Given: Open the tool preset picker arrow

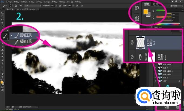Looking at the screenshot, I should tap(6, 6).
